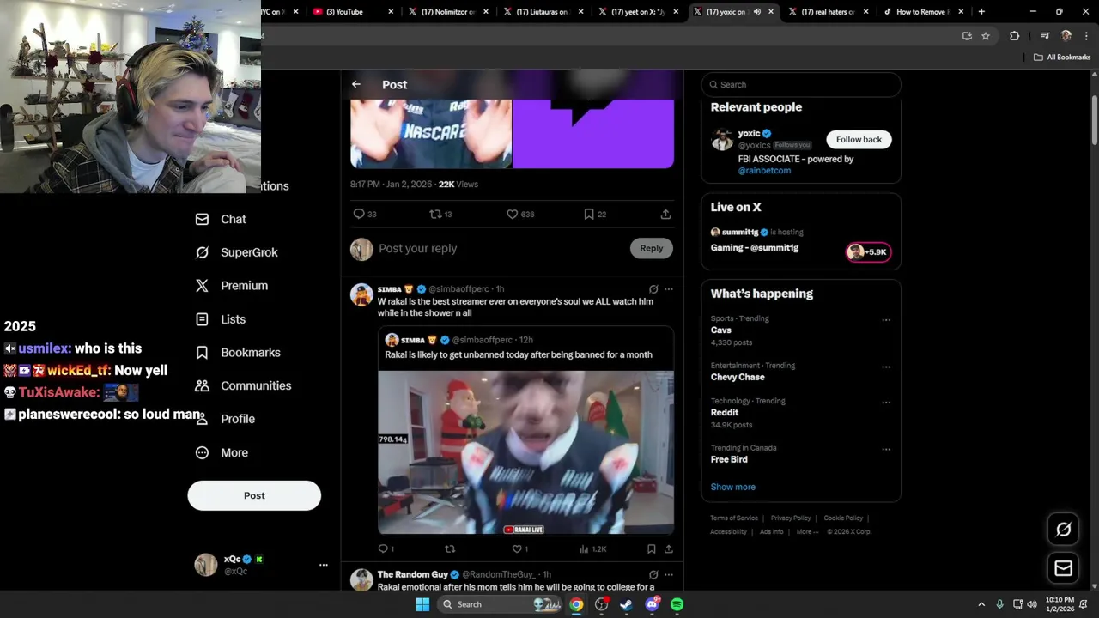Open Communities in the sidebar
Viewport: 1099px width, 618px height.
243,385
